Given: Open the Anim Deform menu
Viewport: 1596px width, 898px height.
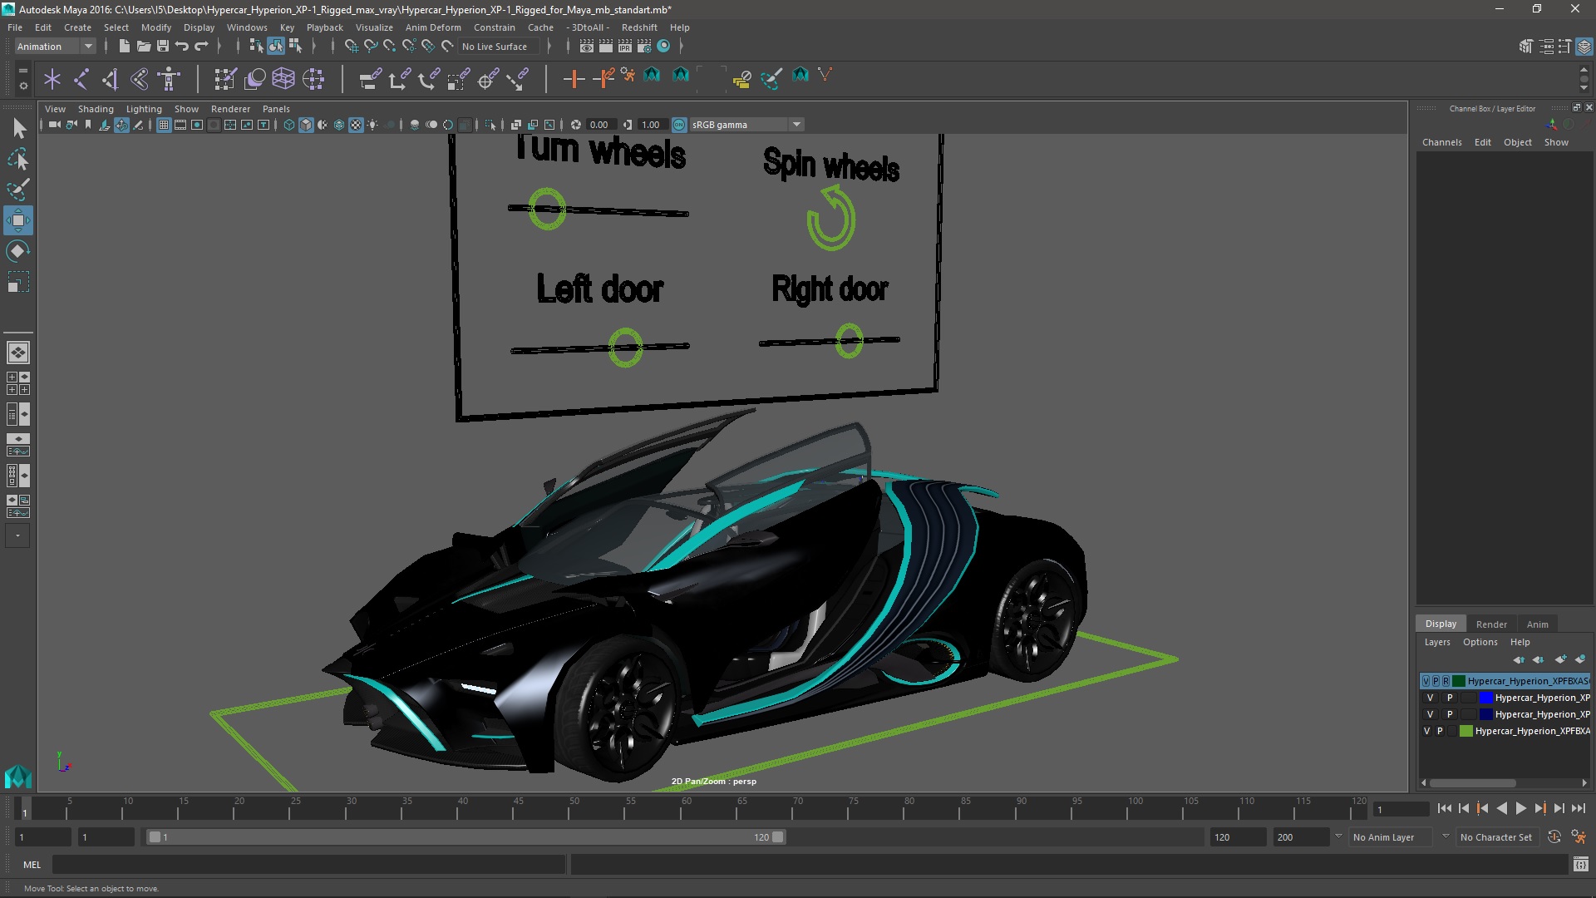Looking at the screenshot, I should click(432, 27).
